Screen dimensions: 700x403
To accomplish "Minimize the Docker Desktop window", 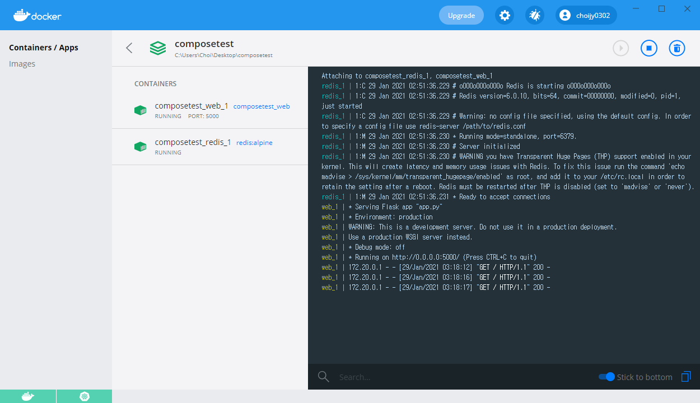I will click(x=636, y=8).
